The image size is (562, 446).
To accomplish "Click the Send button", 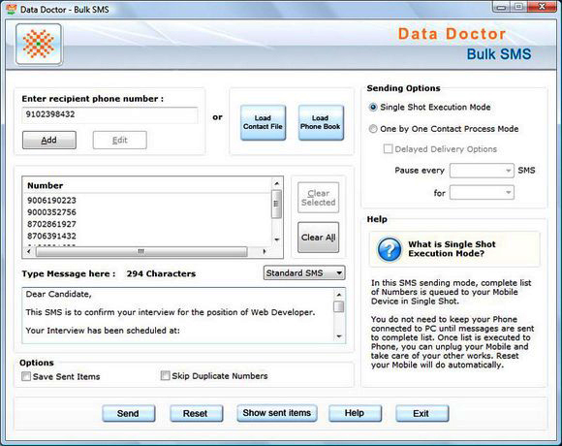I will click(128, 413).
